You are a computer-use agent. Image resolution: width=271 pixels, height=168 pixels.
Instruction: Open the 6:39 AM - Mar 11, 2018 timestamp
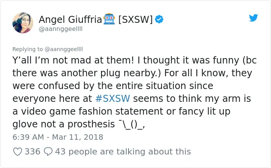[58, 137]
